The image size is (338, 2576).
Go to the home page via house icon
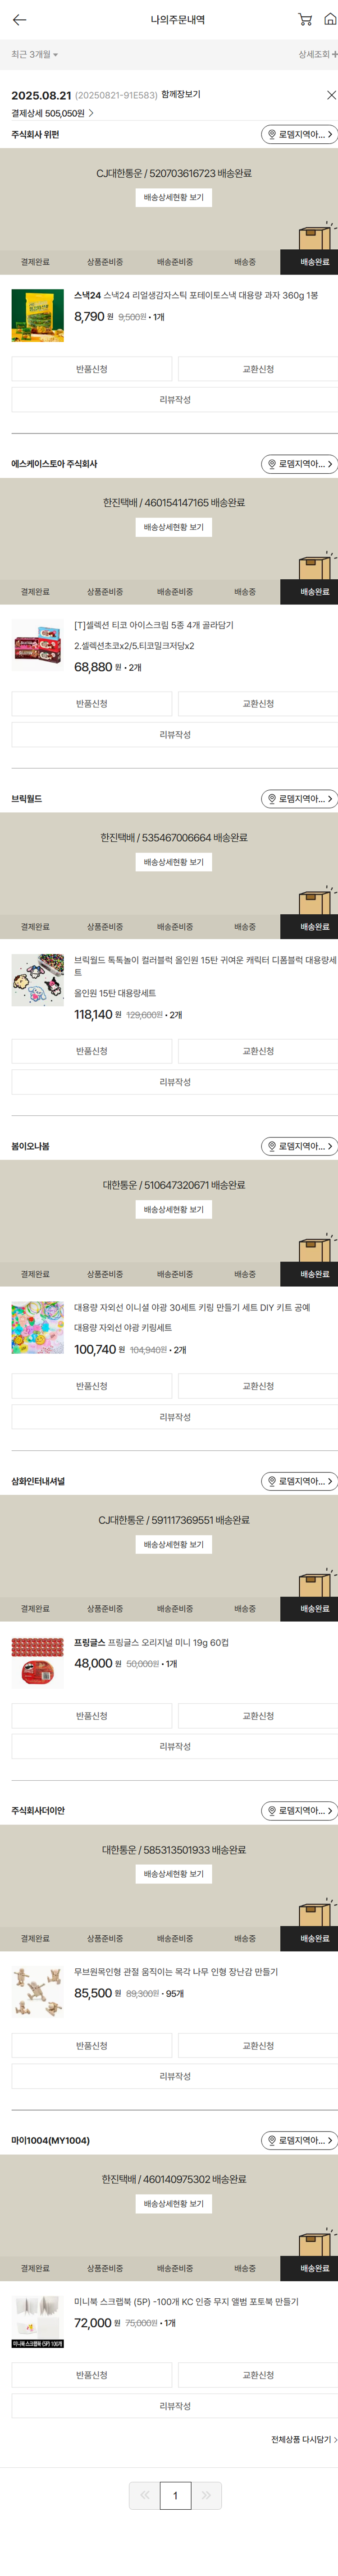pos(329,20)
